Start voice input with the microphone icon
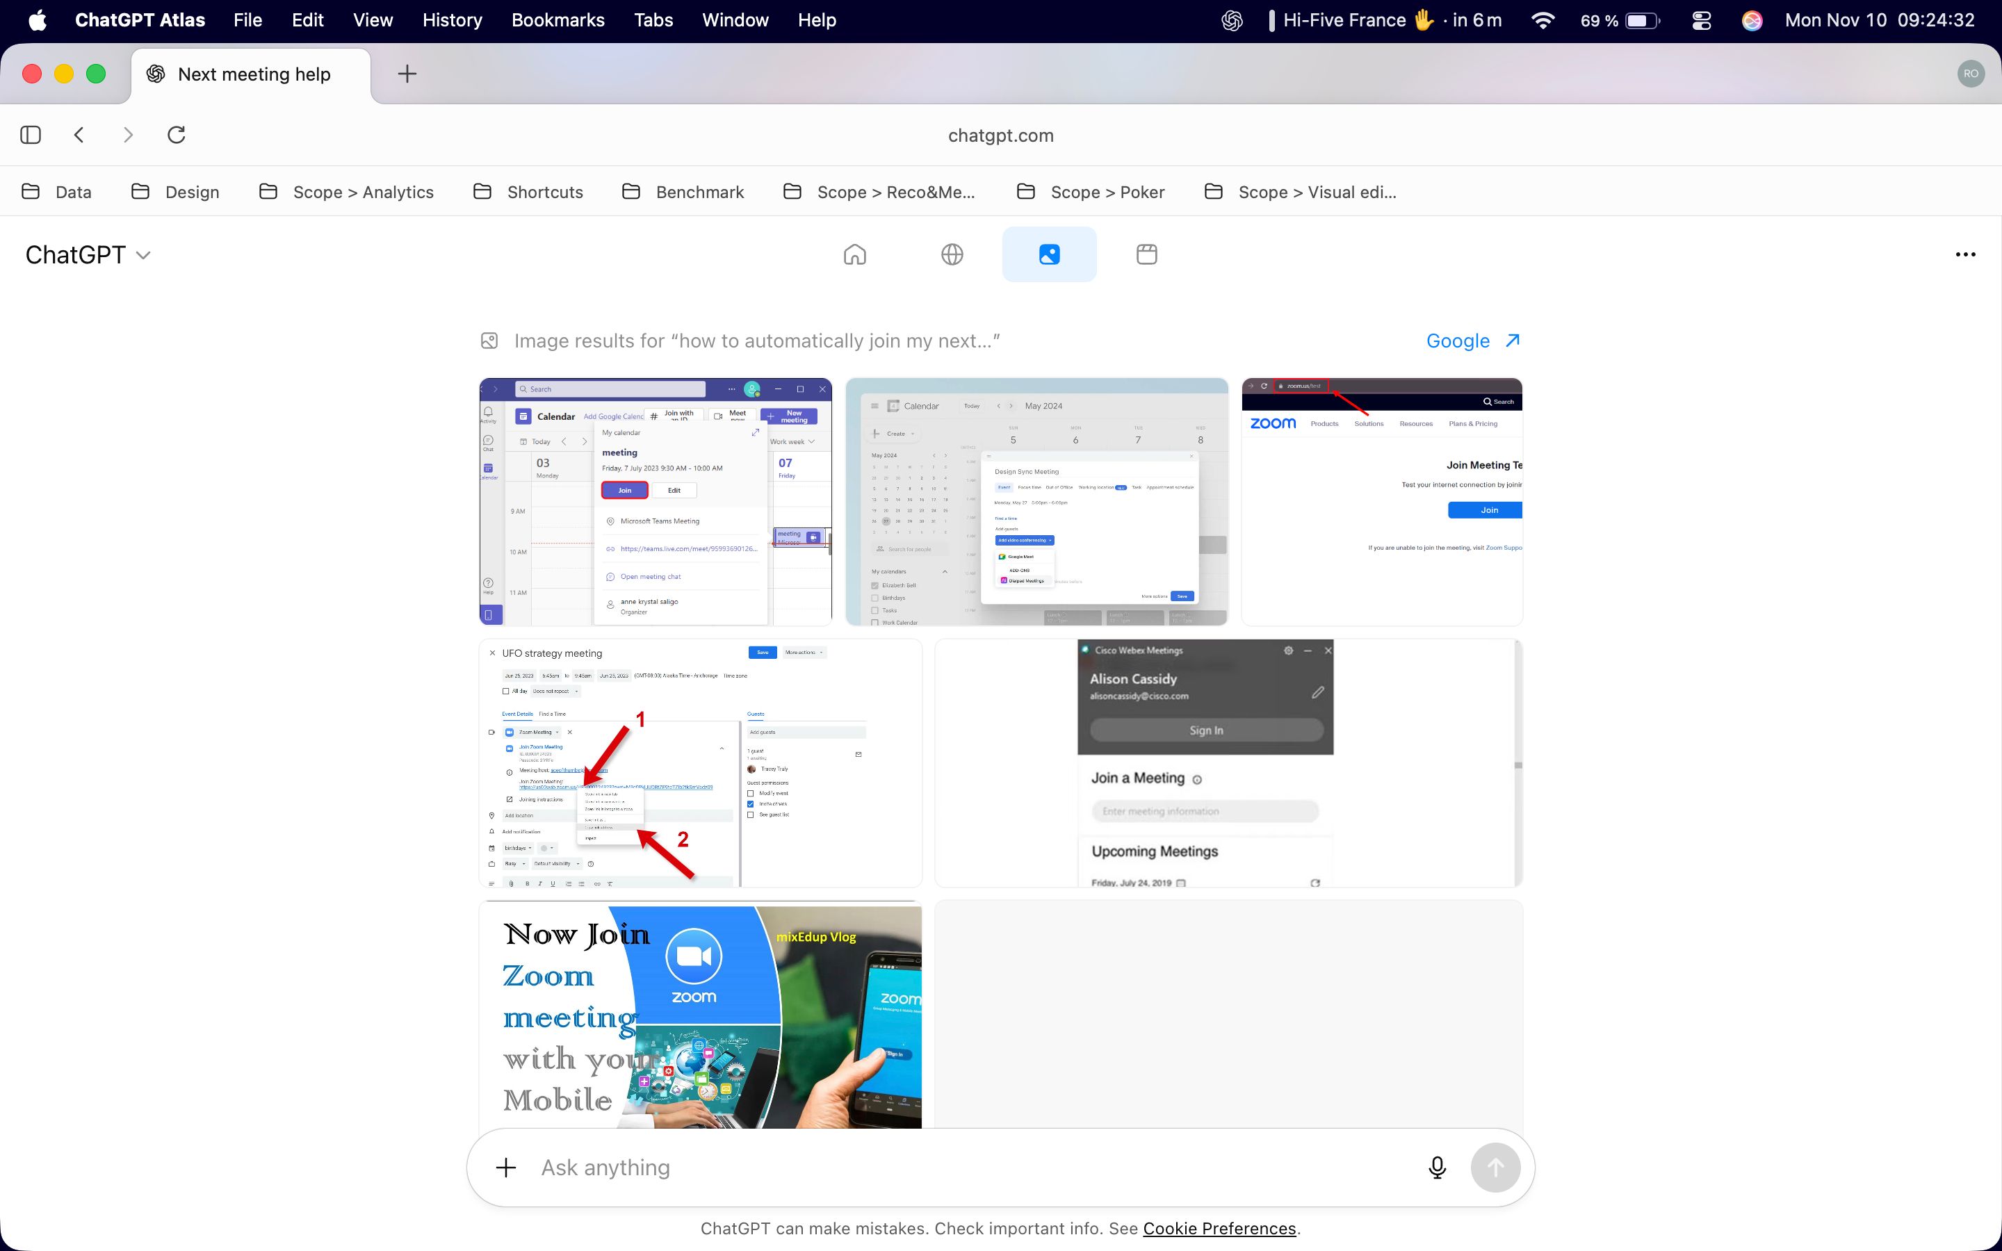 pyautogui.click(x=1437, y=1167)
